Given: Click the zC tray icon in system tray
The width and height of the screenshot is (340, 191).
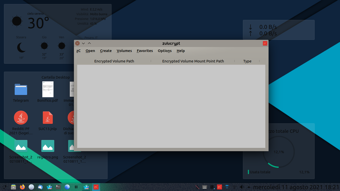Looking at the screenshot, I should click(x=219, y=187).
